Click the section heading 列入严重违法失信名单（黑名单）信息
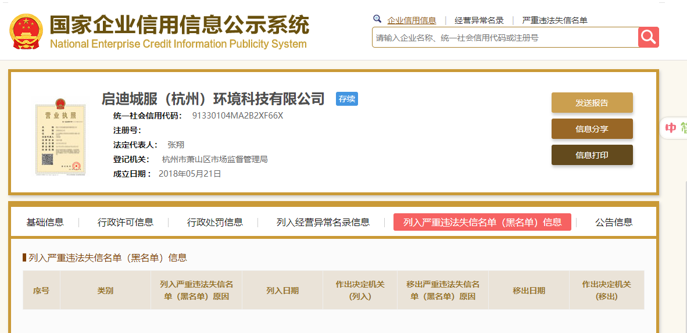 [x=108, y=257]
